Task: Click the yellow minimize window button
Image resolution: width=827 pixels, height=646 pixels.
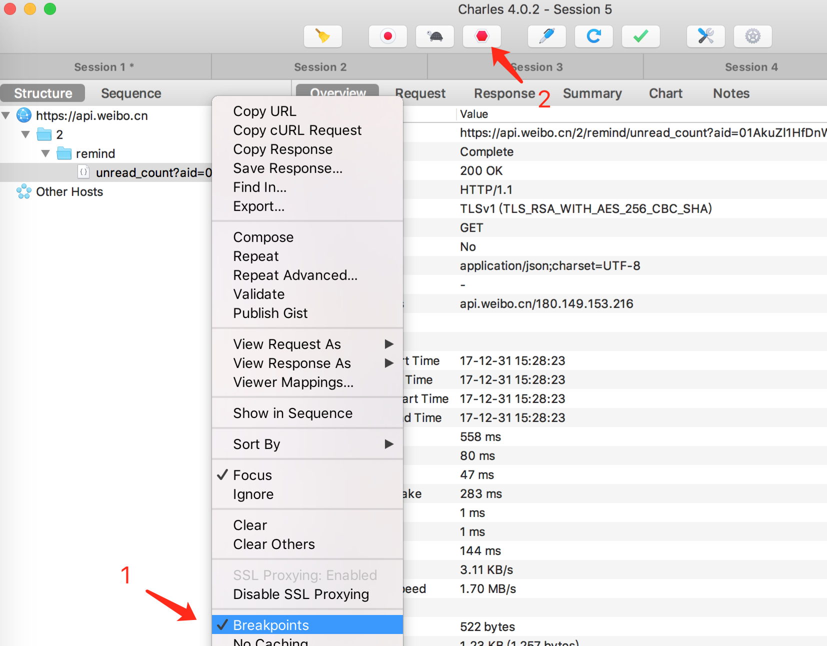Action: pos(30,9)
